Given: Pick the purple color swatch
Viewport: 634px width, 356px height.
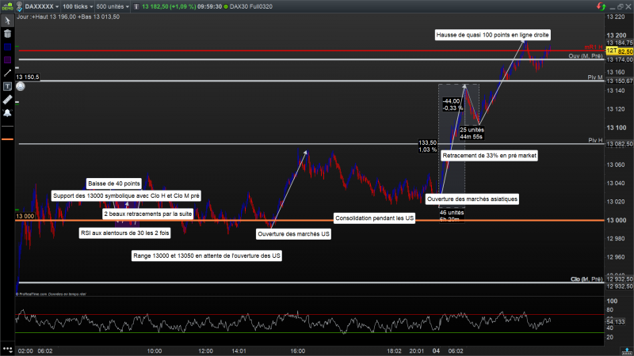Looking at the screenshot, I should tap(7, 60).
